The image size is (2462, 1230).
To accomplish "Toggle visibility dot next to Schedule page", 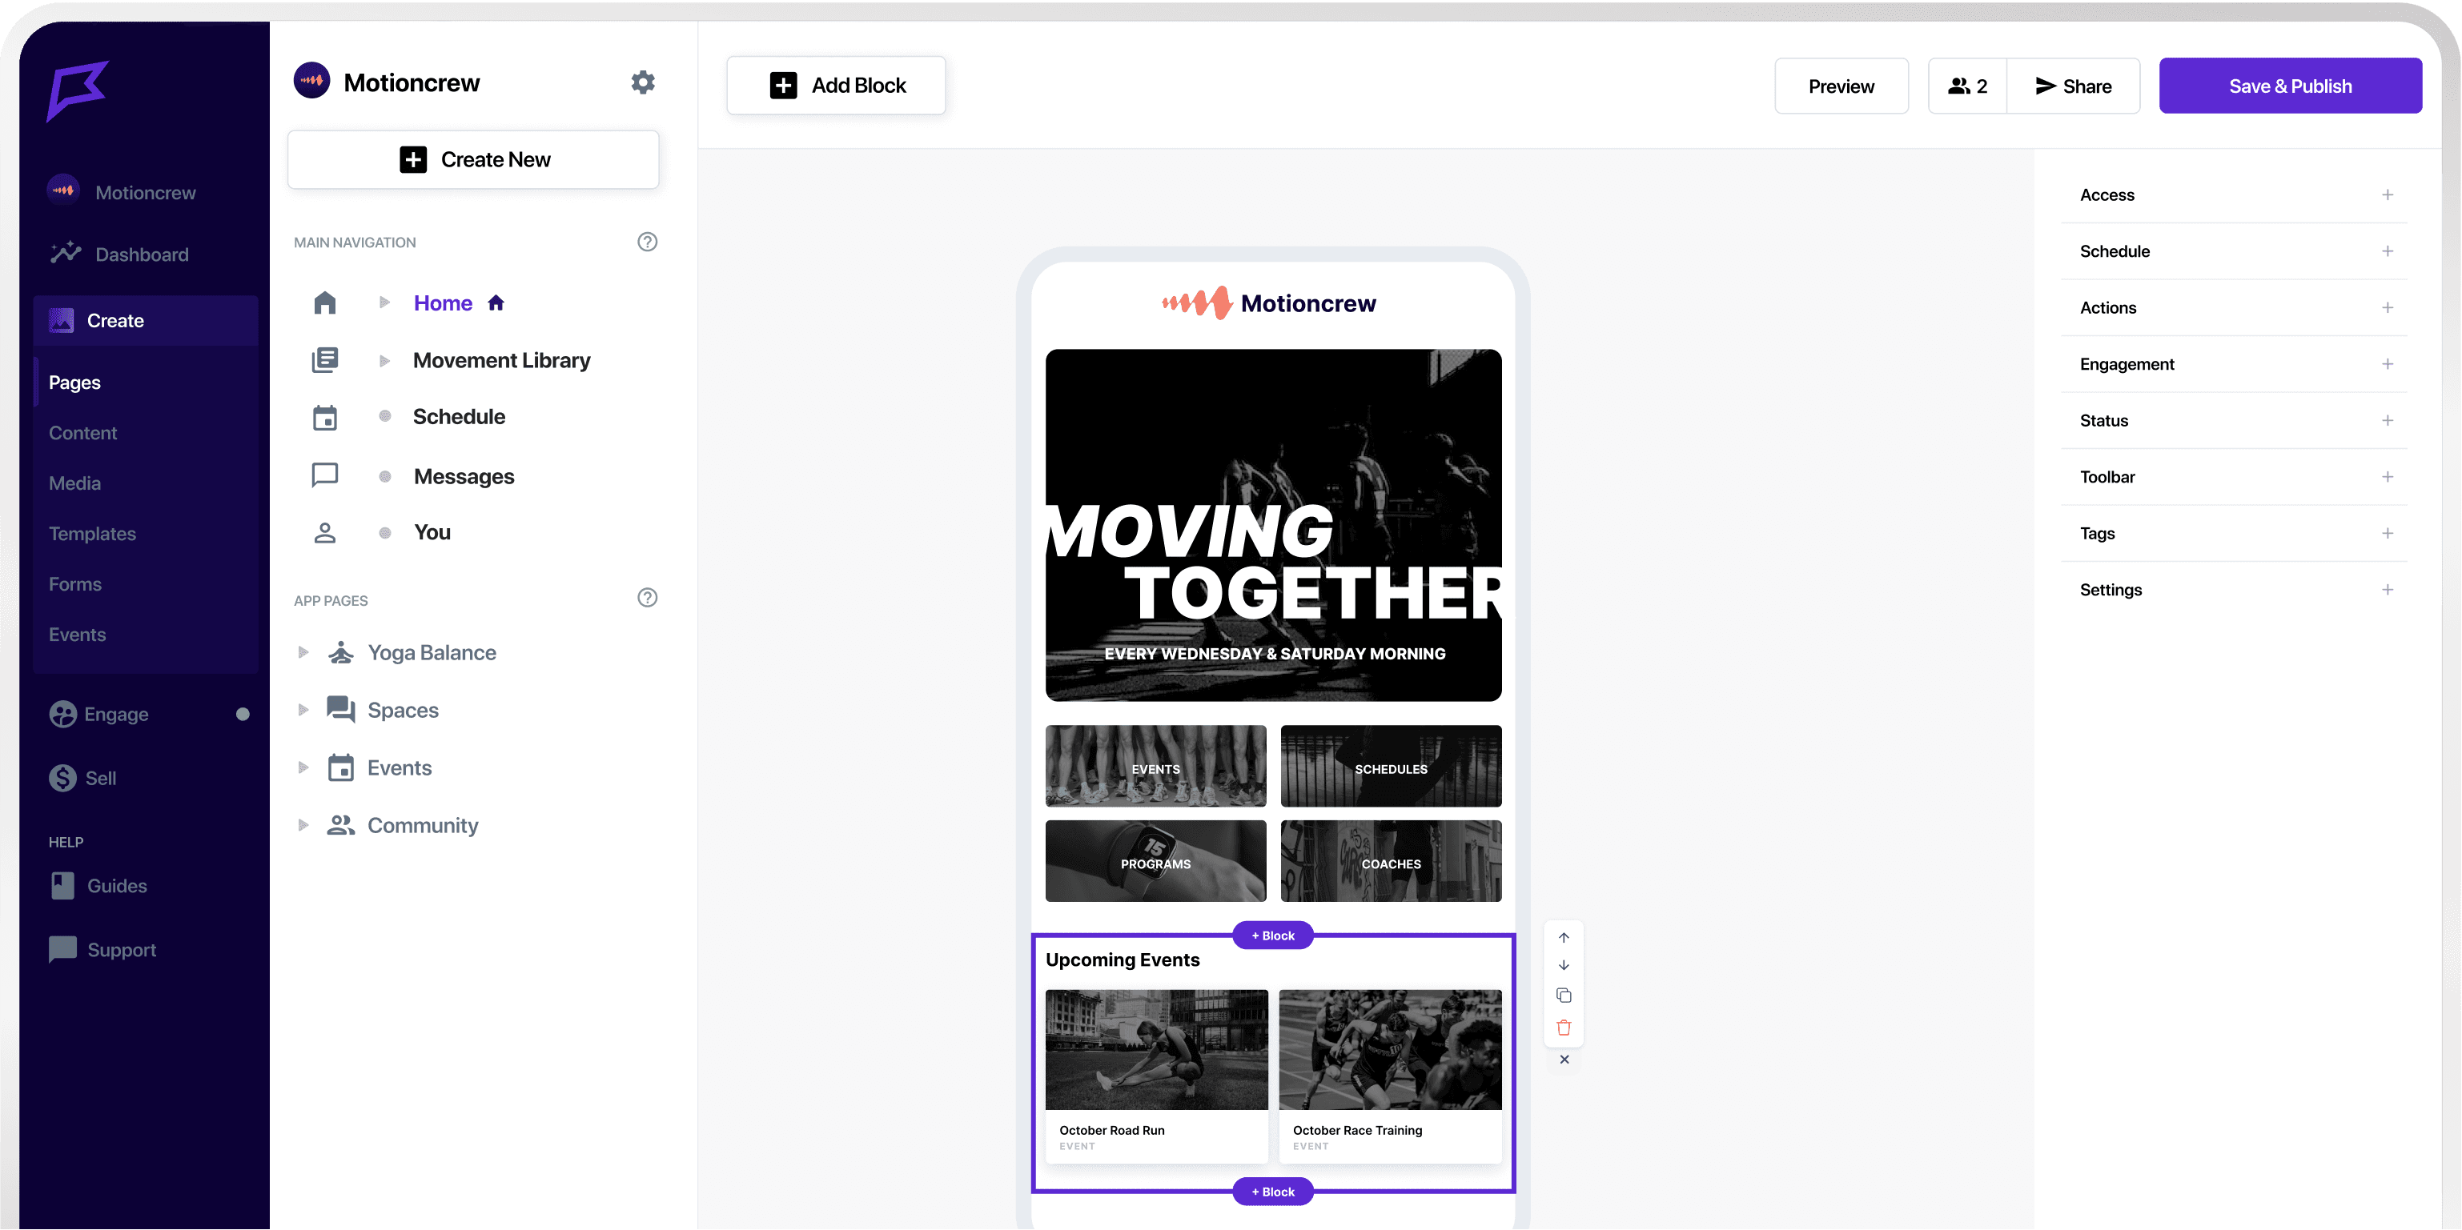I will 385,416.
